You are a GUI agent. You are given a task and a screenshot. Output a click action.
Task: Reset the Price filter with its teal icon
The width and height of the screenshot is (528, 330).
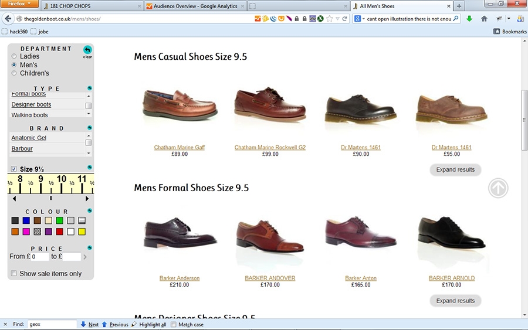90,248
